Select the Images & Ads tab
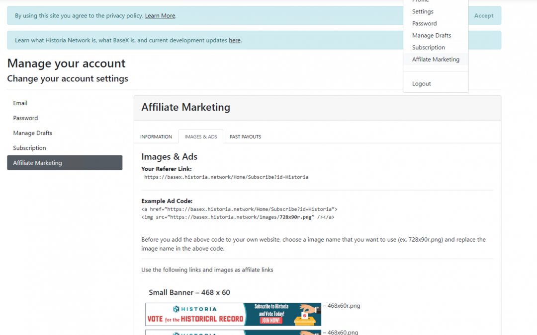This screenshot has width=537, height=335. tap(201, 136)
